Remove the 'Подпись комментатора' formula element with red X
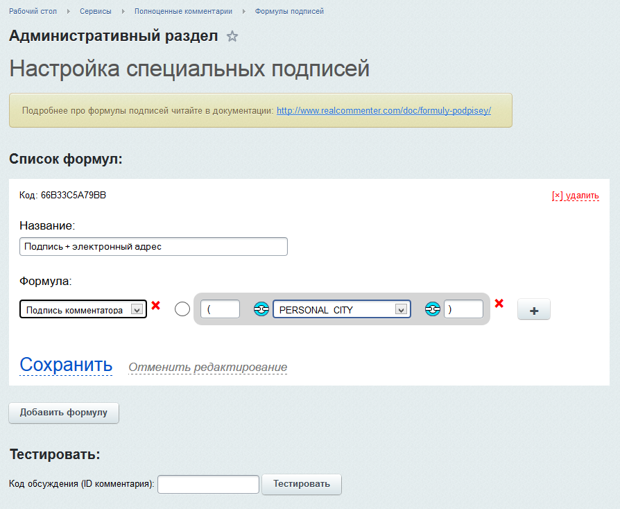The width and height of the screenshot is (620, 509). click(x=156, y=305)
